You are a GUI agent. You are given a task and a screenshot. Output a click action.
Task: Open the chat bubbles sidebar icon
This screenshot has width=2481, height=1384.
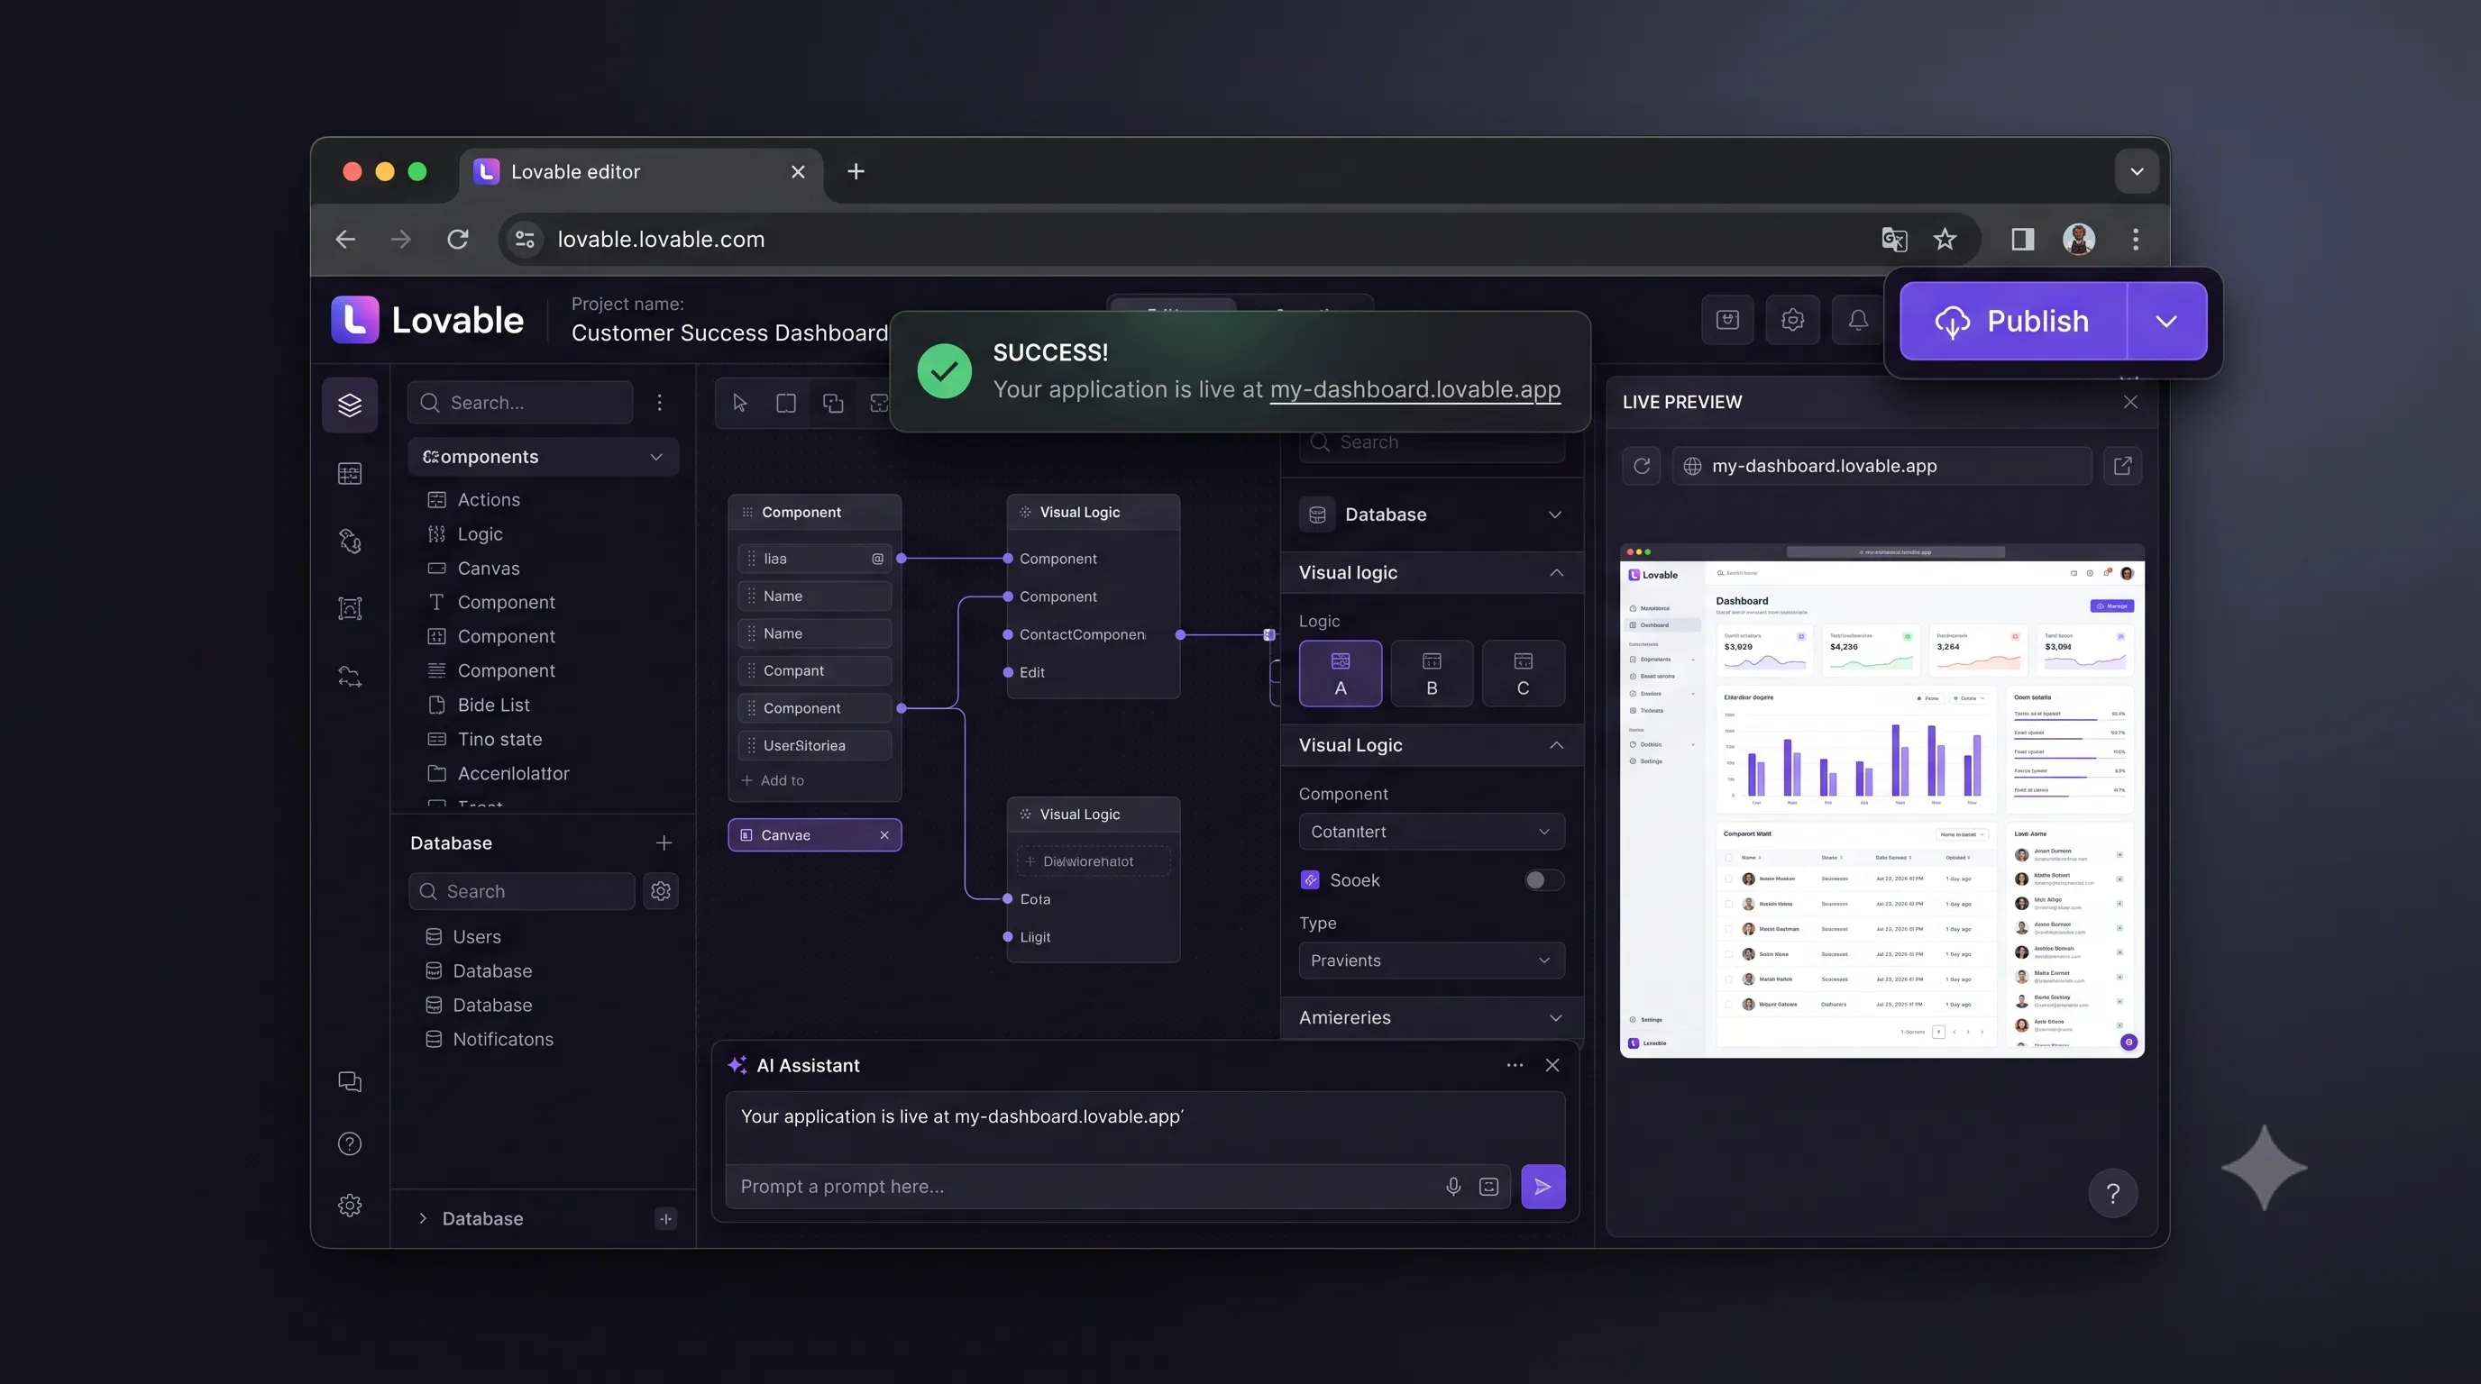(350, 1082)
